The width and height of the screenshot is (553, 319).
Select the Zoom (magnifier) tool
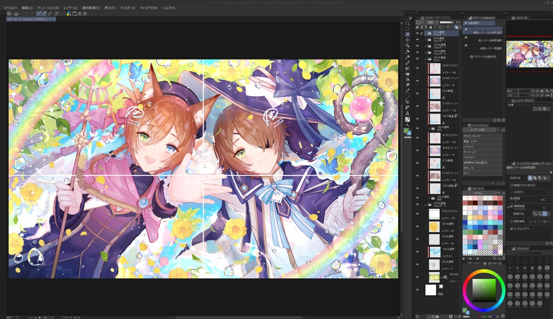pos(407,23)
